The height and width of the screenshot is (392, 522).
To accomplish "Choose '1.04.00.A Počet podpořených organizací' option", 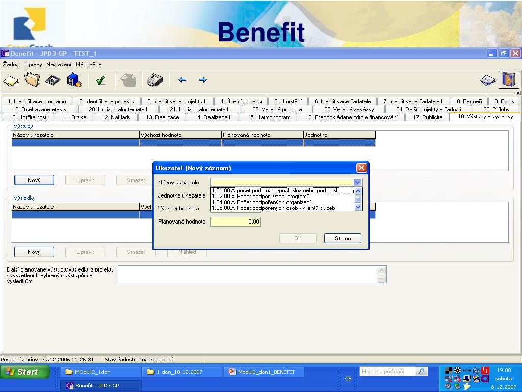I will coord(282,202).
